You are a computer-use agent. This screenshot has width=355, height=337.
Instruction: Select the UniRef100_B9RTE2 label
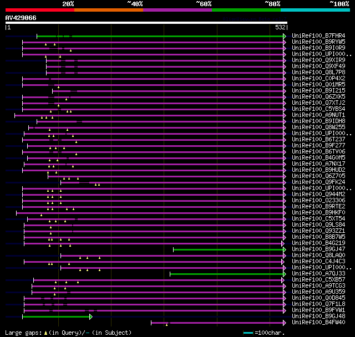[x=318, y=207]
